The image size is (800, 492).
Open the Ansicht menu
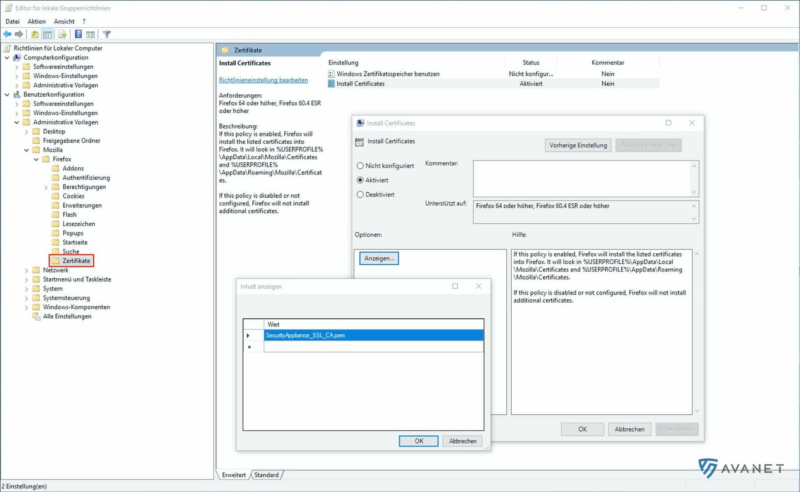pos(64,22)
